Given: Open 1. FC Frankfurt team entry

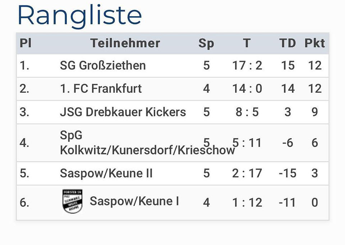Looking at the screenshot, I should [101, 88].
